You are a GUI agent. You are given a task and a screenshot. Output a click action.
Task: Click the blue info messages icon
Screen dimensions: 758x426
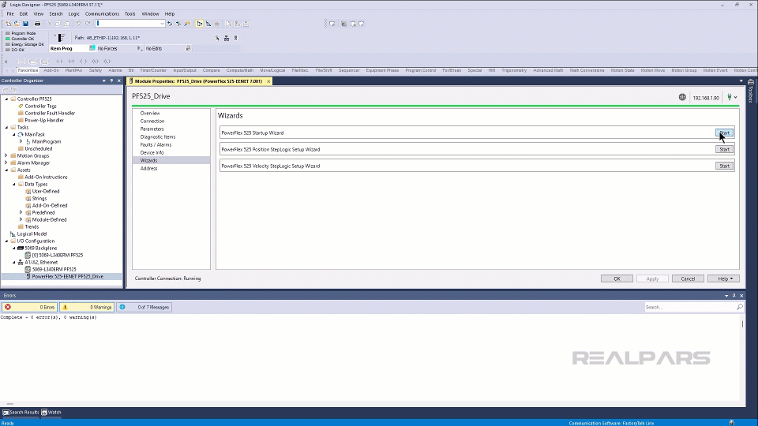tap(122, 307)
